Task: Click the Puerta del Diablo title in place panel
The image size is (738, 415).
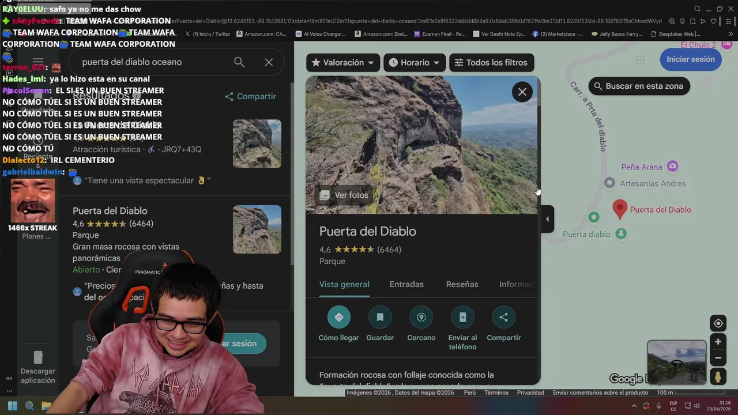Action: [x=368, y=232]
